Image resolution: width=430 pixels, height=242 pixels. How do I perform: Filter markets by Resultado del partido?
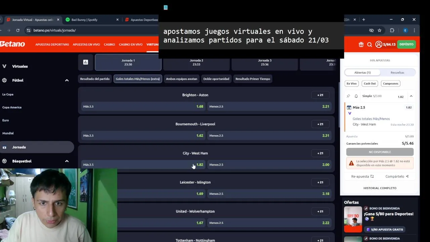(x=95, y=79)
